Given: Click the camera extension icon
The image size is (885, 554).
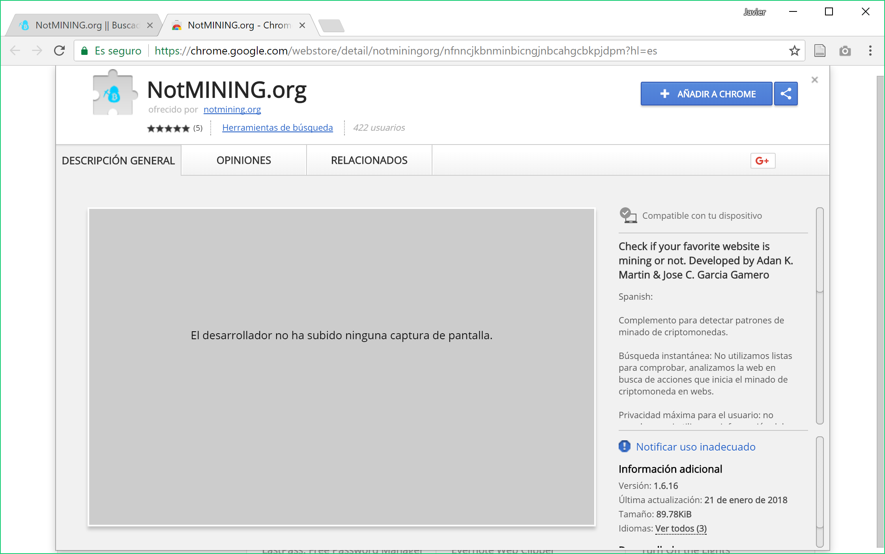Looking at the screenshot, I should click(x=845, y=51).
